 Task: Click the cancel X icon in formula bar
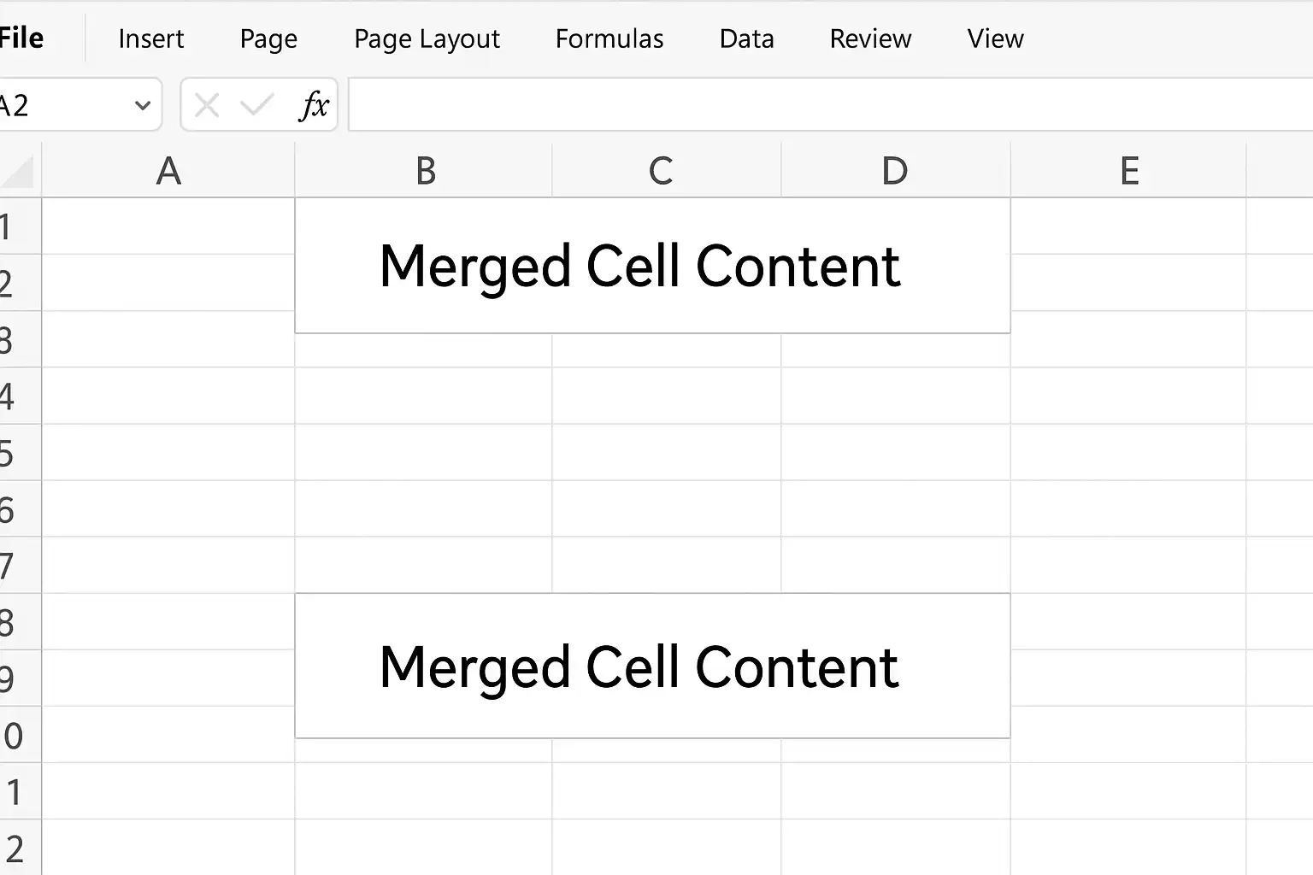point(207,106)
